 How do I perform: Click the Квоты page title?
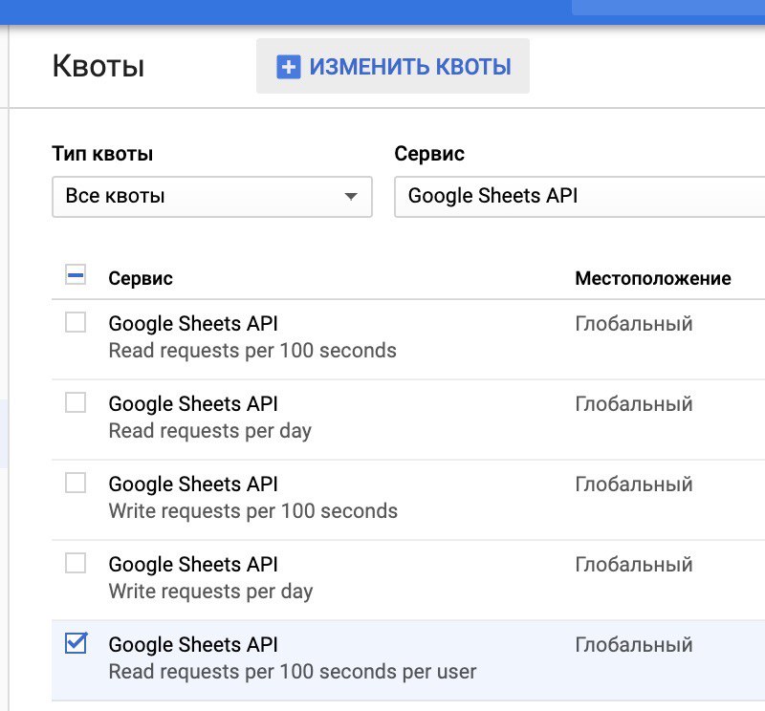click(98, 66)
